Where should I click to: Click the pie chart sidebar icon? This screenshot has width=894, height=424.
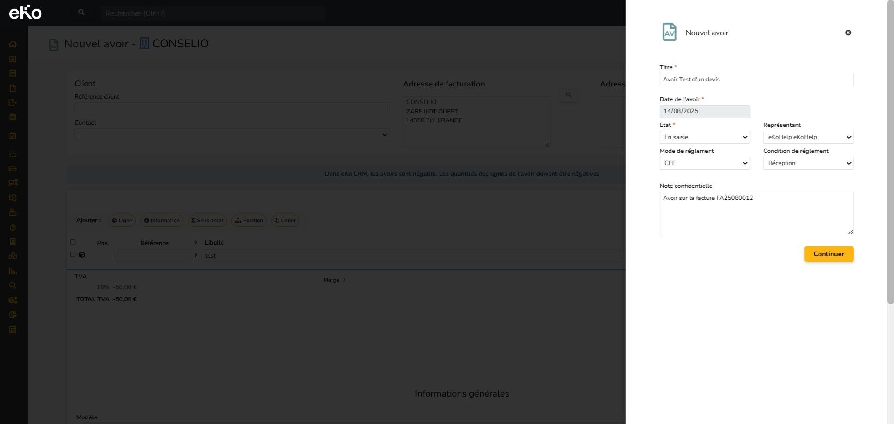click(x=13, y=315)
